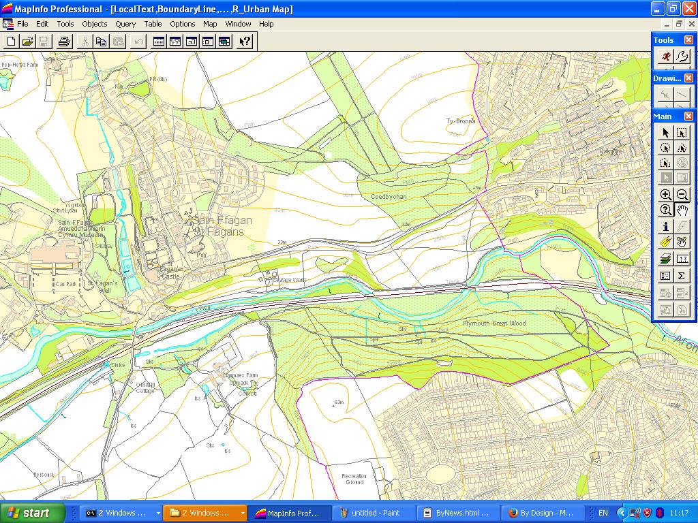Open a new Layout window icon
Screen dimensions: 698x523
(x=208, y=42)
